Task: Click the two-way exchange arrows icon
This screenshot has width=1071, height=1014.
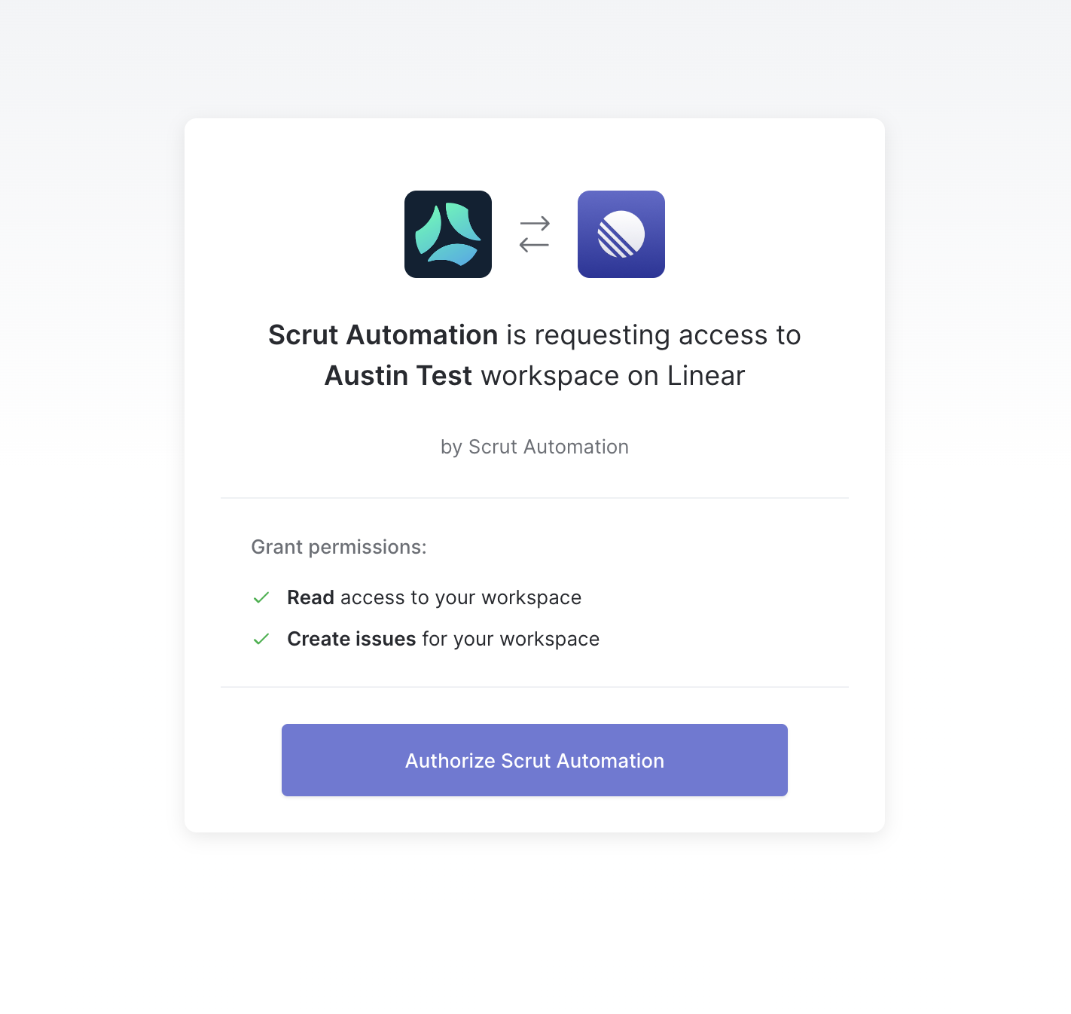Action: (x=535, y=234)
